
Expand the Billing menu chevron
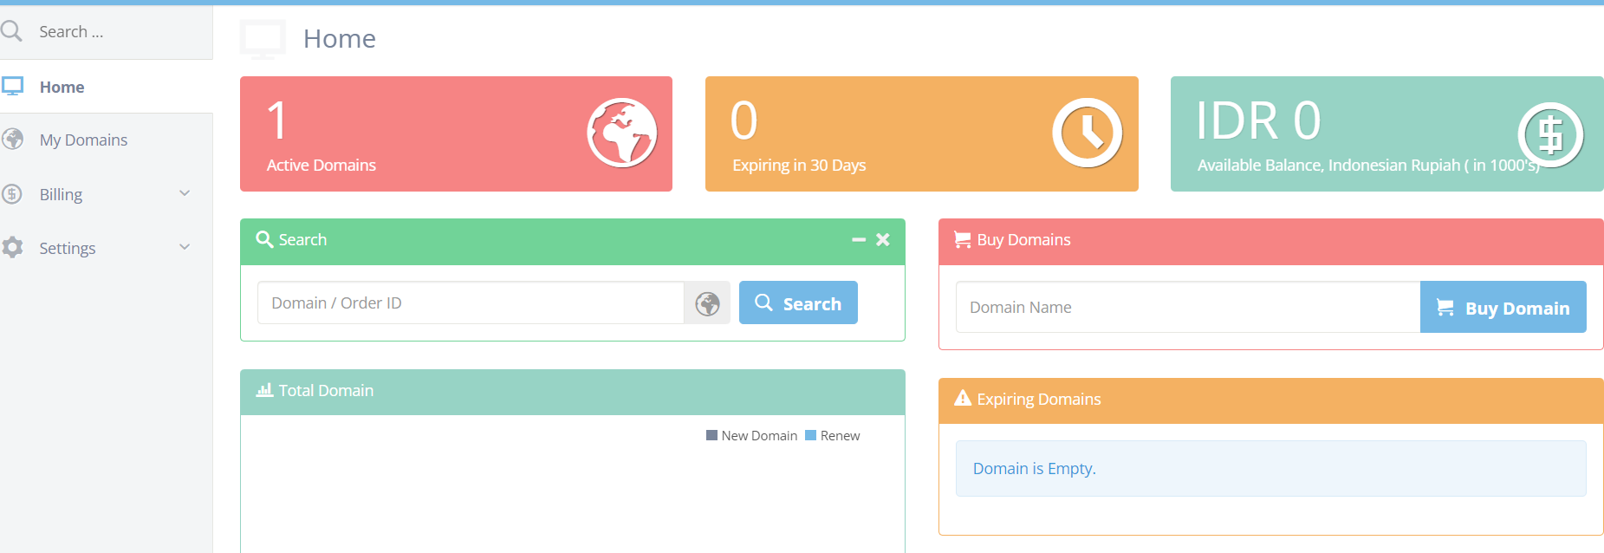pos(185,193)
